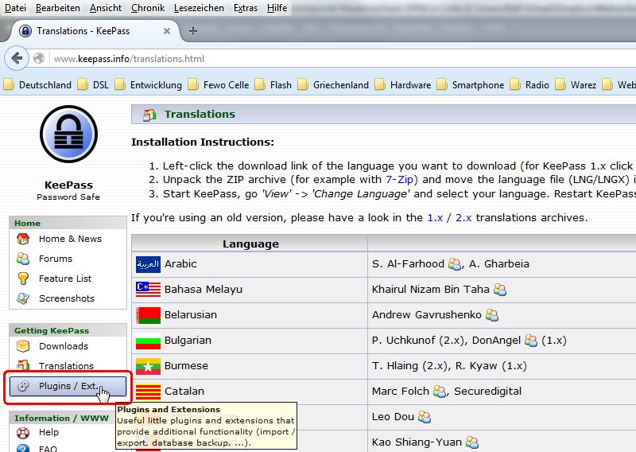
Task: Open the Lesezeichen menu
Action: point(199,8)
